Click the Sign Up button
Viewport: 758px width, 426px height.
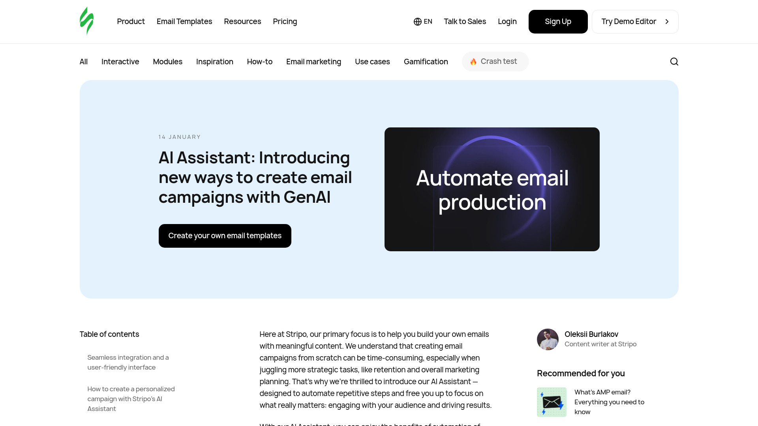tap(558, 21)
